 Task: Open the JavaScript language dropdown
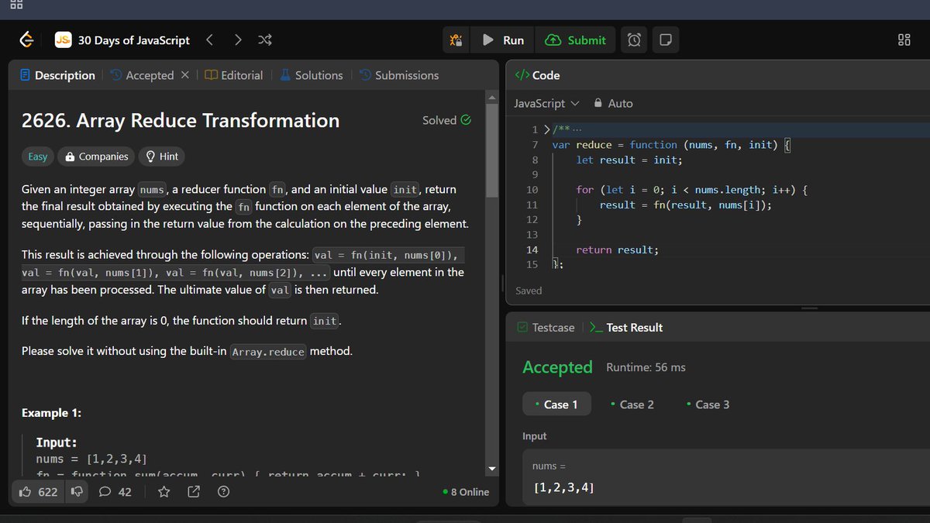[546, 103]
